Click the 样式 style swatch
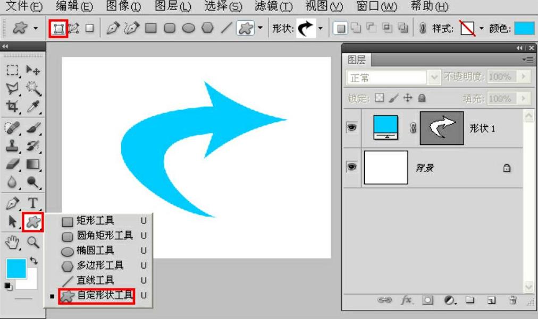 468,29
